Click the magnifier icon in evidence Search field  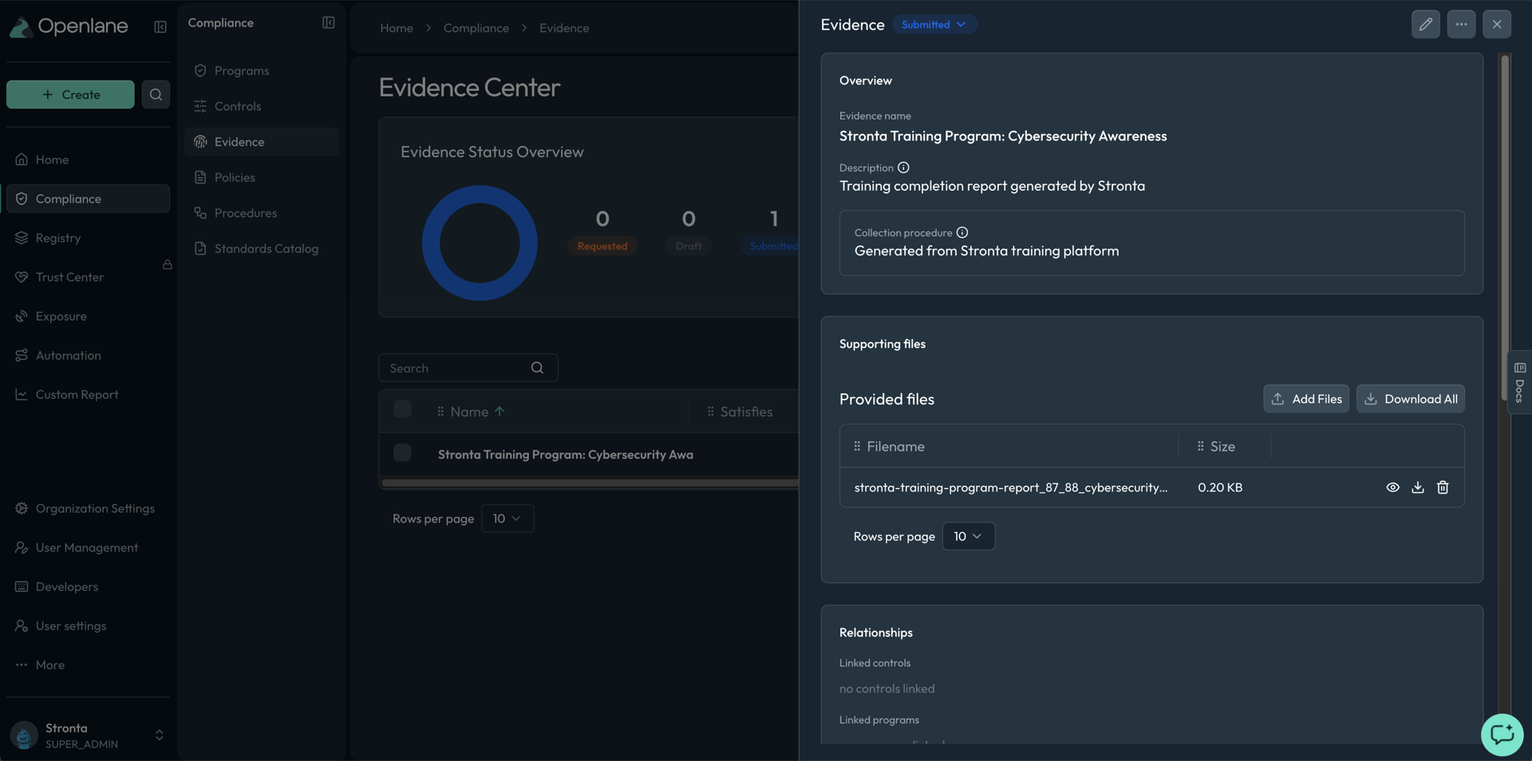pos(537,368)
